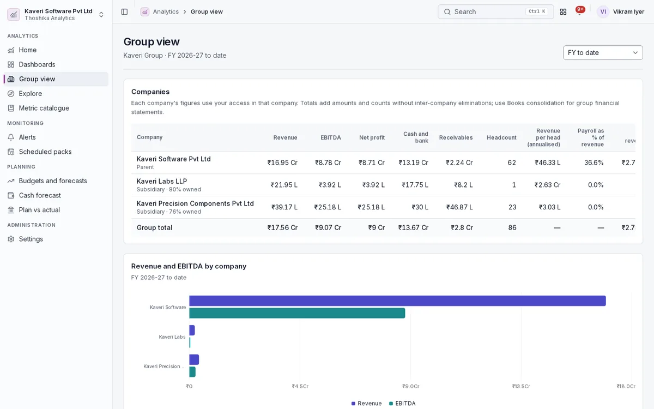
Task: Select the Kaveri Labs LLP row name
Action: 162,181
